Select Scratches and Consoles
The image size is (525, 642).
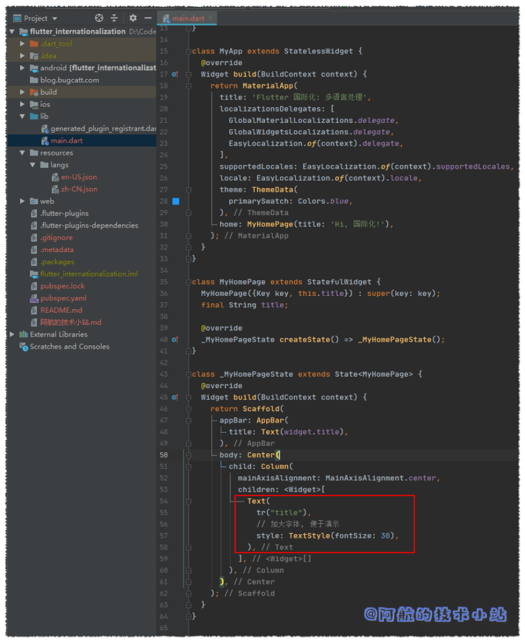69,347
